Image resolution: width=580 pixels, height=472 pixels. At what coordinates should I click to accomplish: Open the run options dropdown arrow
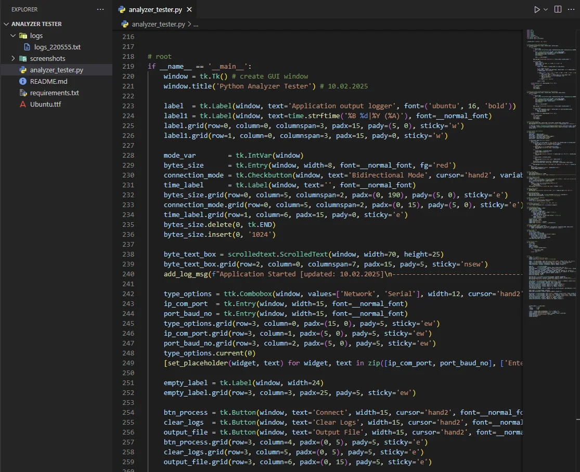[x=546, y=9]
